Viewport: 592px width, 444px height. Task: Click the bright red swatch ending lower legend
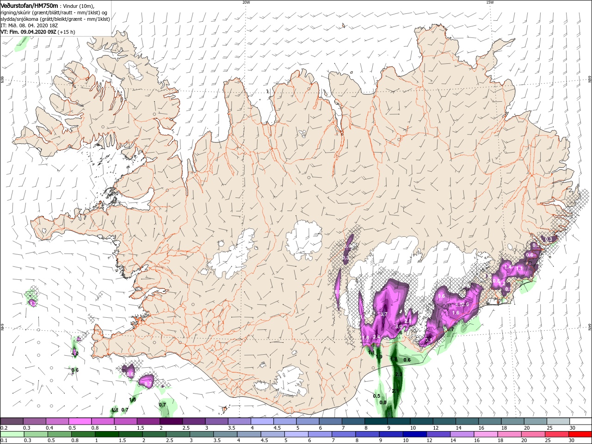(x=580, y=434)
